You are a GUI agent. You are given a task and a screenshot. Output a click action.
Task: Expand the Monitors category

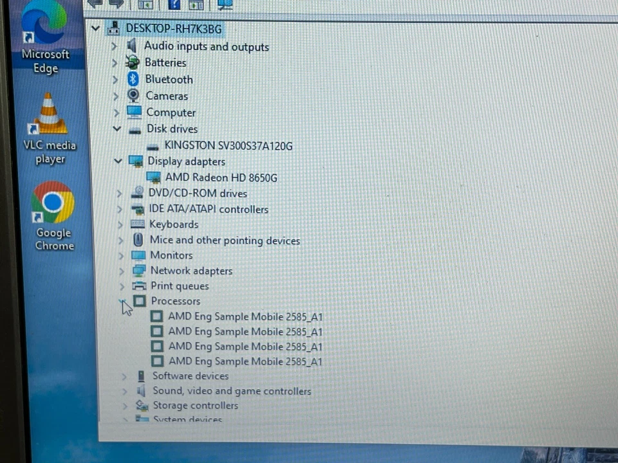pyautogui.click(x=122, y=255)
